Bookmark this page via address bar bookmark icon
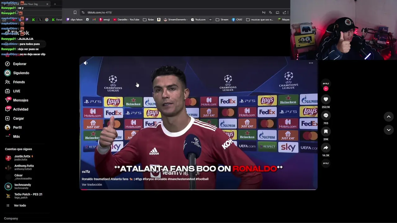This screenshot has width=397, height=223. tap(75, 12)
